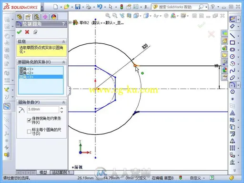The width and height of the screenshot is (244, 183).
Task: Select the Slot sketch tool
Action: 233,50
